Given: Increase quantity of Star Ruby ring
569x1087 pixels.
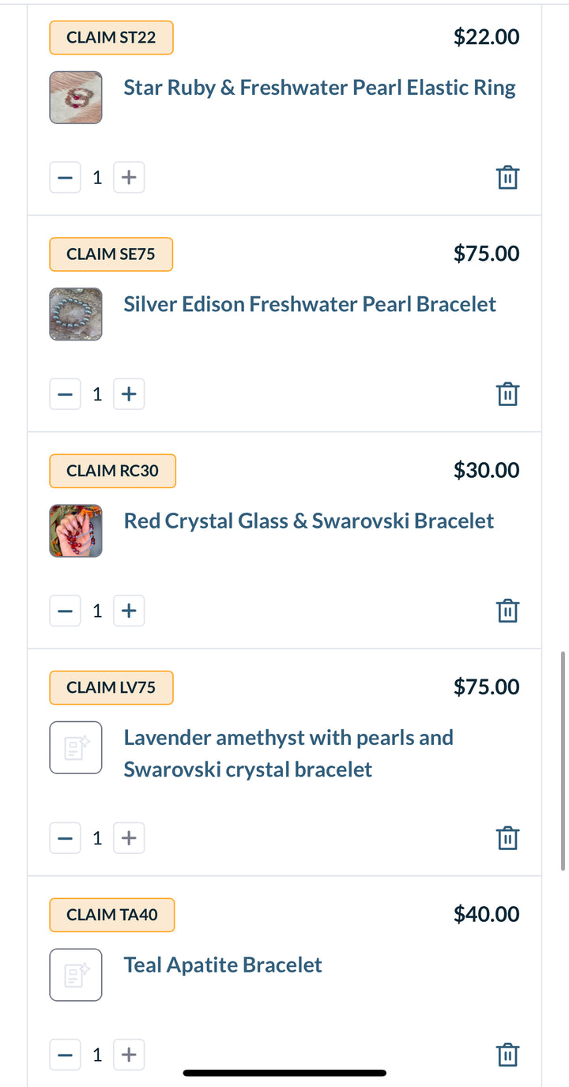Looking at the screenshot, I should [129, 177].
